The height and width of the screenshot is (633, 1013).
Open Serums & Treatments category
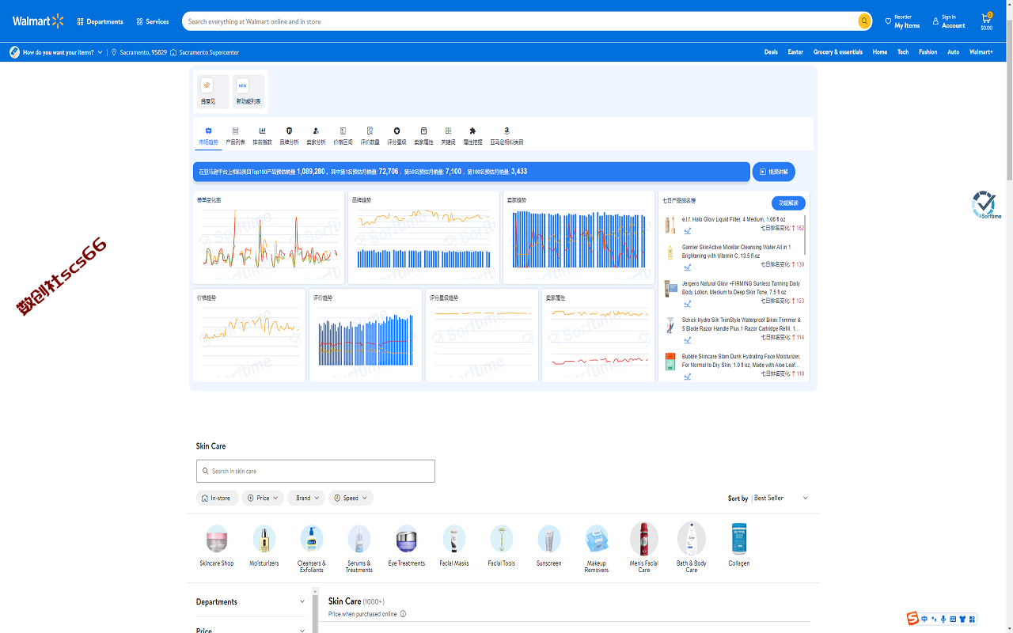click(x=359, y=548)
